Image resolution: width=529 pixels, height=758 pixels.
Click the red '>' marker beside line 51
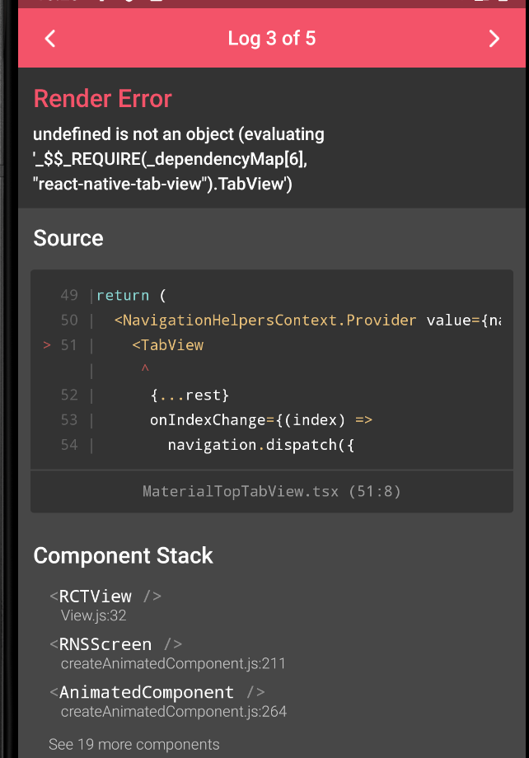(47, 344)
